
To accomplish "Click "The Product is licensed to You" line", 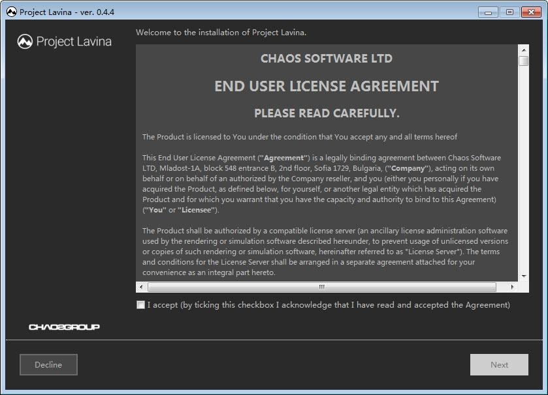I will [300, 137].
